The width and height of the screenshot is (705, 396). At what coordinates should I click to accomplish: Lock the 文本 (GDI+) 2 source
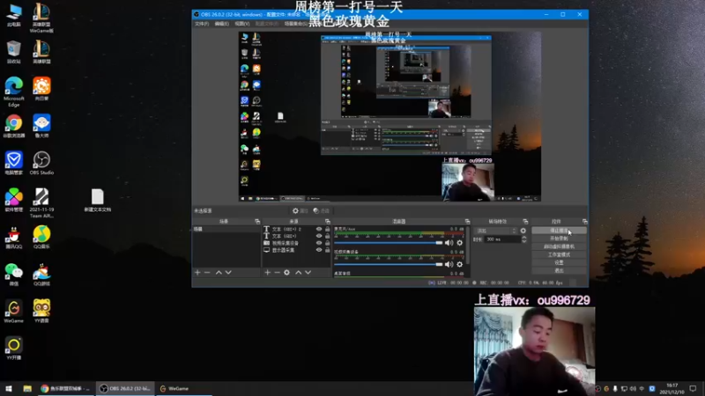[327, 229]
